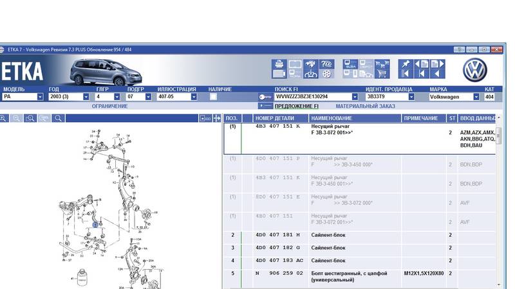Click the back triangle arrow icon
This screenshot has width=515, height=289.
coord(438,74)
